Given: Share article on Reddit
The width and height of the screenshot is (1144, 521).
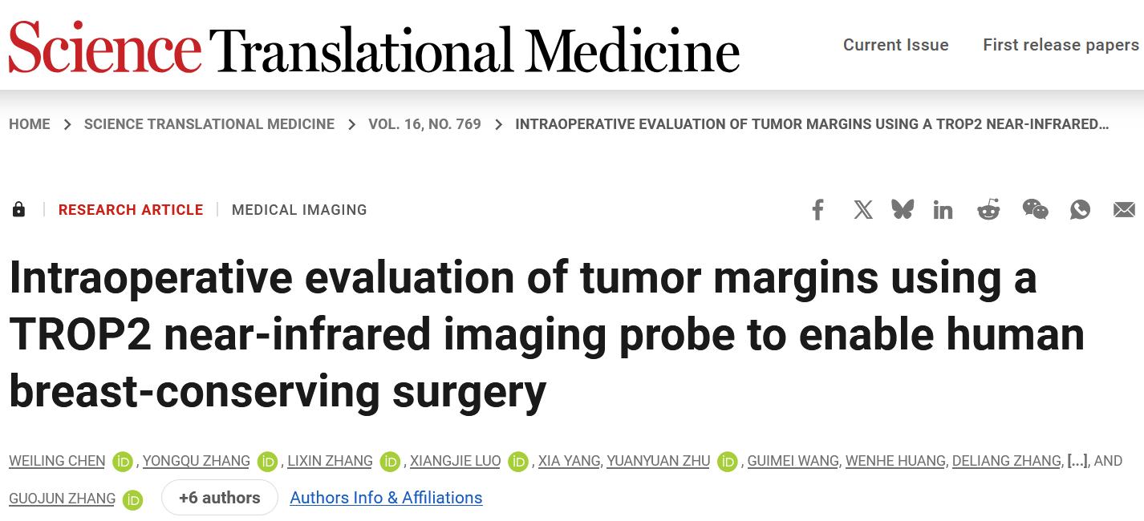Looking at the screenshot, I should (x=988, y=210).
